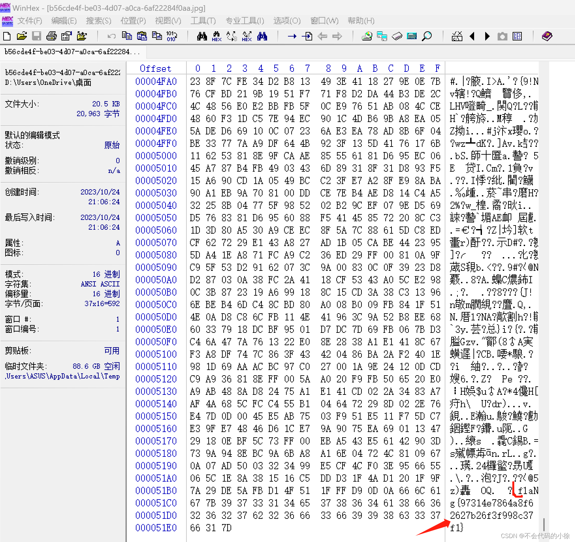The height and width of the screenshot is (542, 575).
Task: Click the Clone disk icon
Action: [x=382, y=36]
